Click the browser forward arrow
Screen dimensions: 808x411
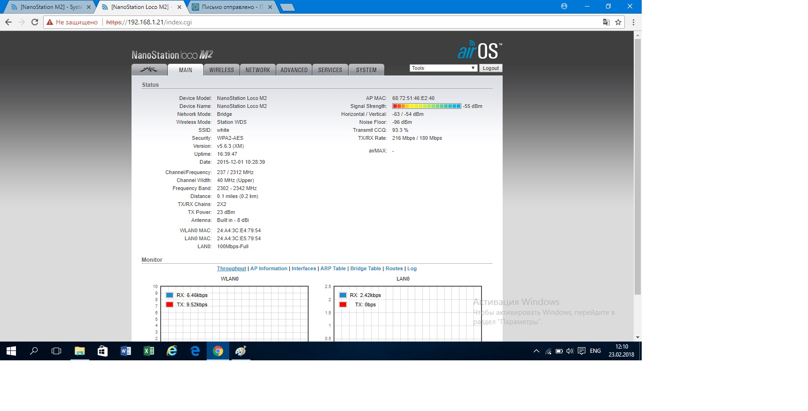pyautogui.click(x=22, y=22)
